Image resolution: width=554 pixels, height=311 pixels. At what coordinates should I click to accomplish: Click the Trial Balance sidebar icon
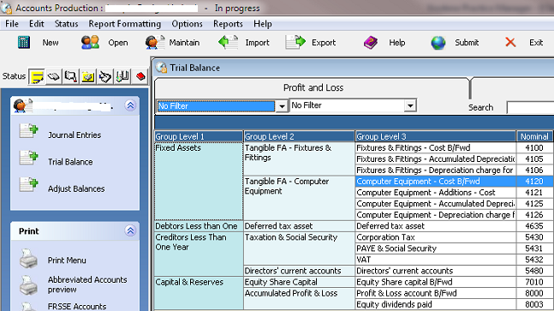tap(28, 158)
